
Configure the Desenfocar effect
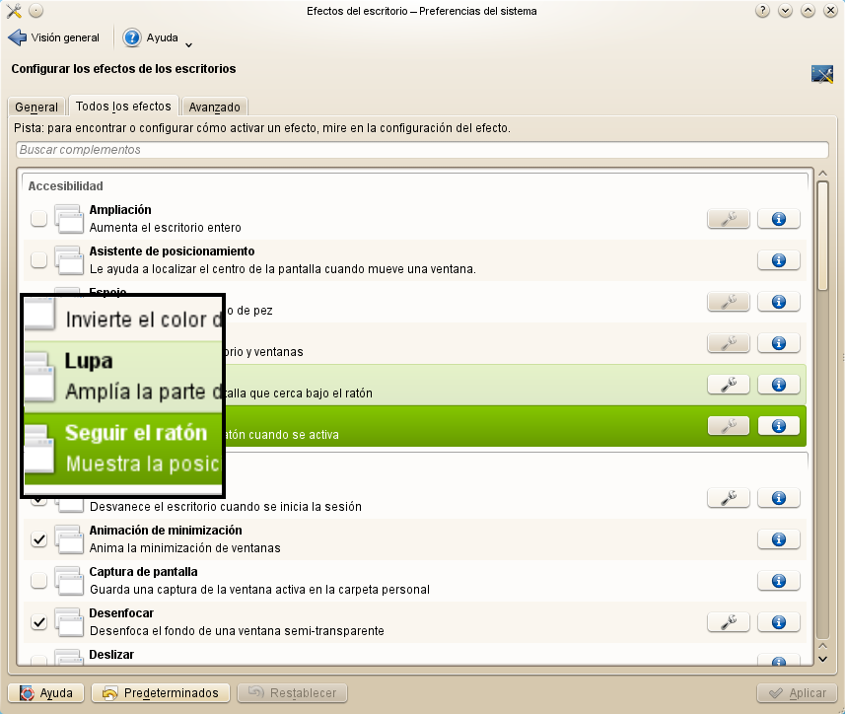[728, 622]
